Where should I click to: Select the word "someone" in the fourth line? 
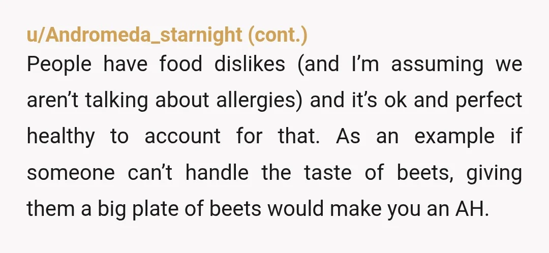point(71,173)
